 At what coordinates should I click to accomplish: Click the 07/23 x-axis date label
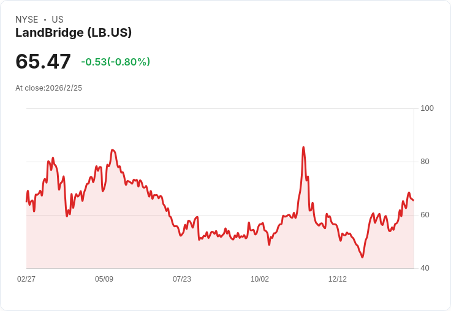tap(182, 279)
